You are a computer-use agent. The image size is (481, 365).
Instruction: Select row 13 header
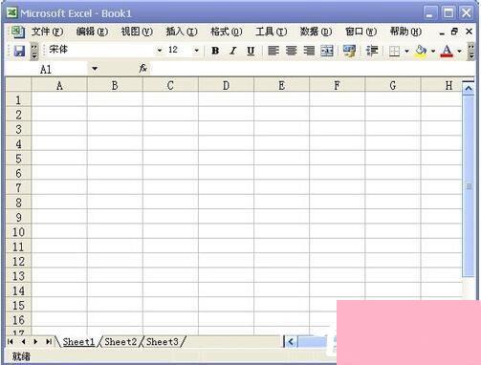pos(18,276)
